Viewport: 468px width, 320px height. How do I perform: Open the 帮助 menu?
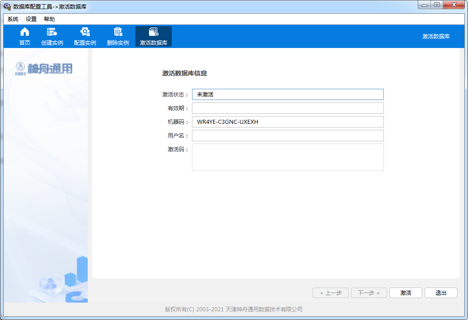tap(49, 19)
